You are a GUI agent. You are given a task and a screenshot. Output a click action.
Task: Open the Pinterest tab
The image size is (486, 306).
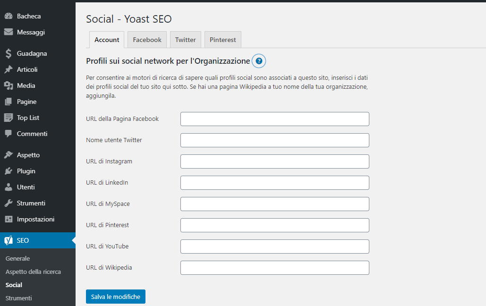point(222,40)
